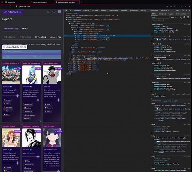192x172 pixels.
Task: Select the Computed styles tab
Action: coord(162,14)
